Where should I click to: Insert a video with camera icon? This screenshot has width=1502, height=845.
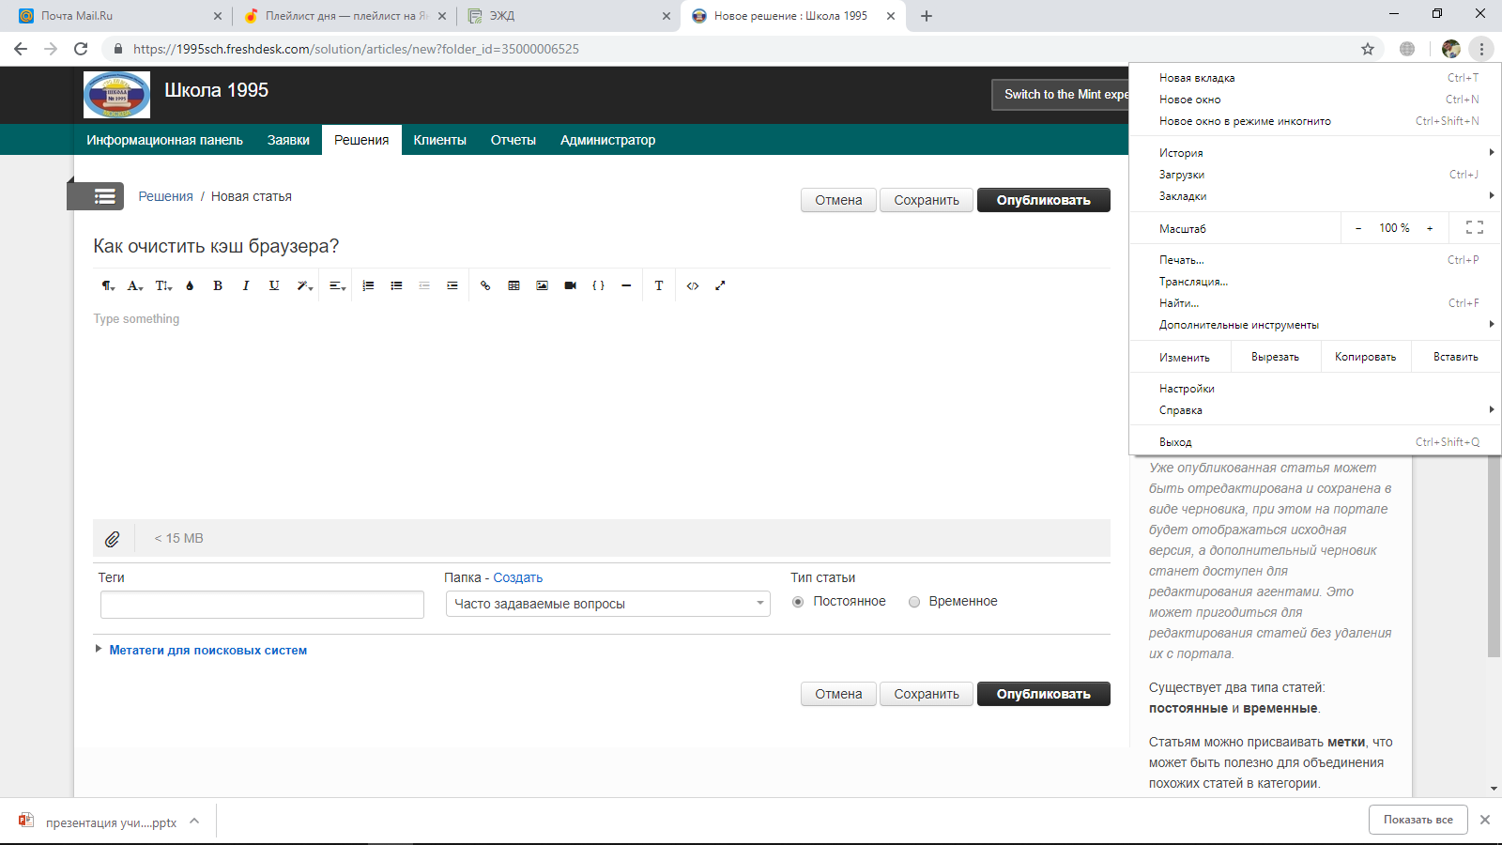(570, 285)
